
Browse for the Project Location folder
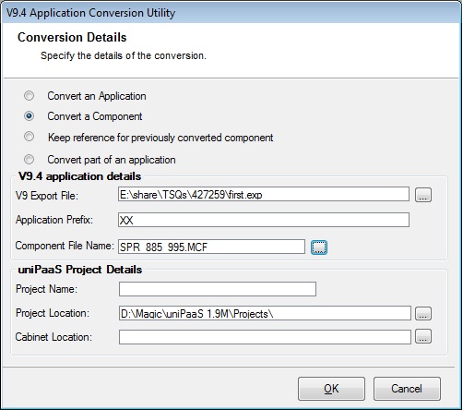click(x=423, y=314)
